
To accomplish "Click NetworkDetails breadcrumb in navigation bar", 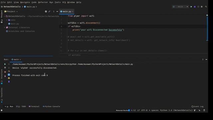I will pos(12,7).
